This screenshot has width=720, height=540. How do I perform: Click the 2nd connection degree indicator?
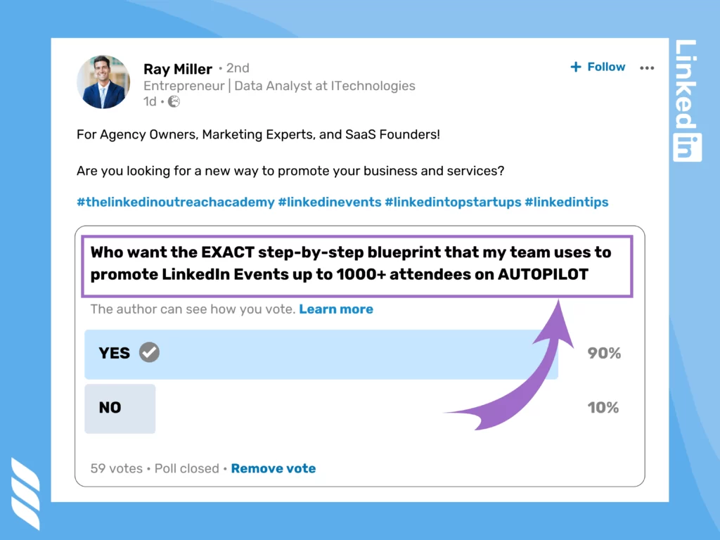[236, 67]
